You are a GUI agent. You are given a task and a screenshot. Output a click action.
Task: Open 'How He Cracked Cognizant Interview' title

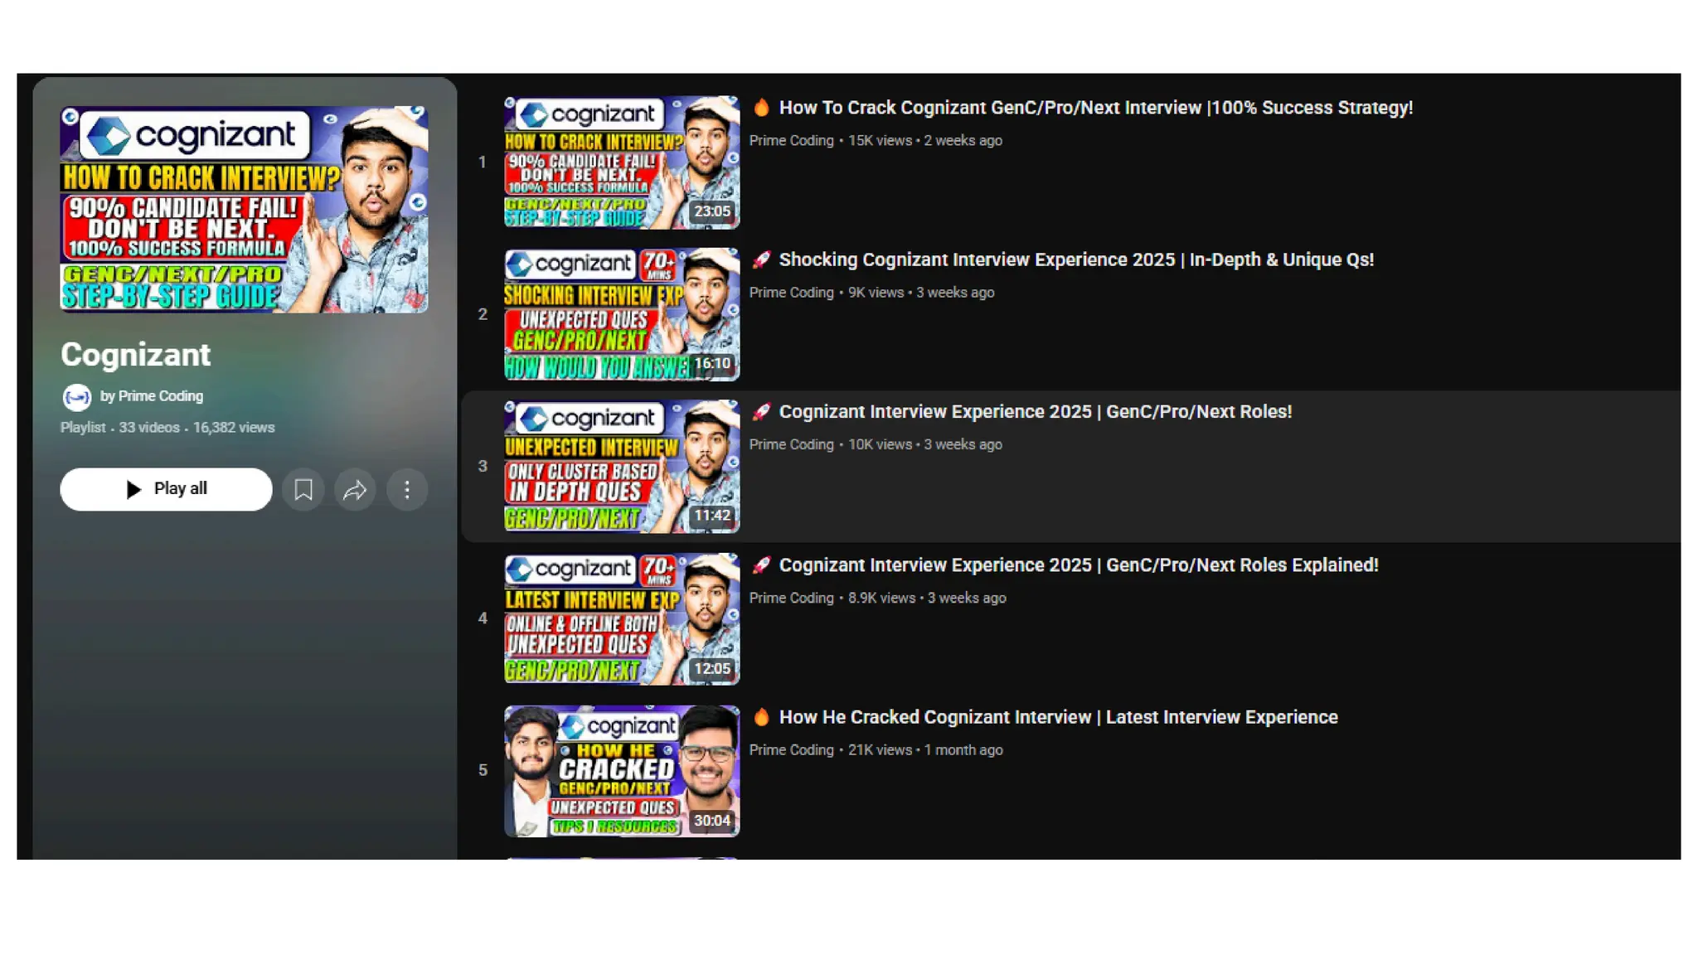pos(1058,717)
